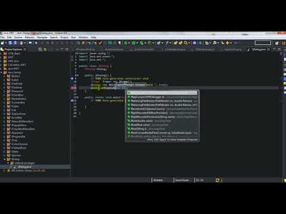This screenshot has width=286, height=214.
Task: Open the Edit menu
Action: tap(10, 37)
